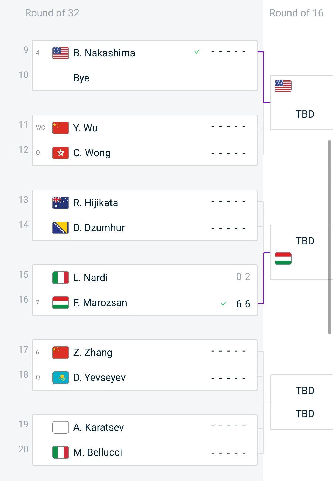Viewport: 333px width, 481px height.
Task: Open the Bye row under Nakashima
Action: 145,78
